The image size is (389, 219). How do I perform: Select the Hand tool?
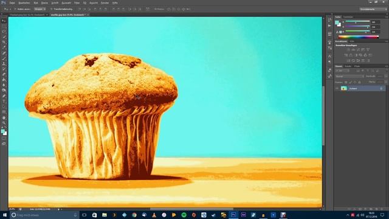[4, 117]
